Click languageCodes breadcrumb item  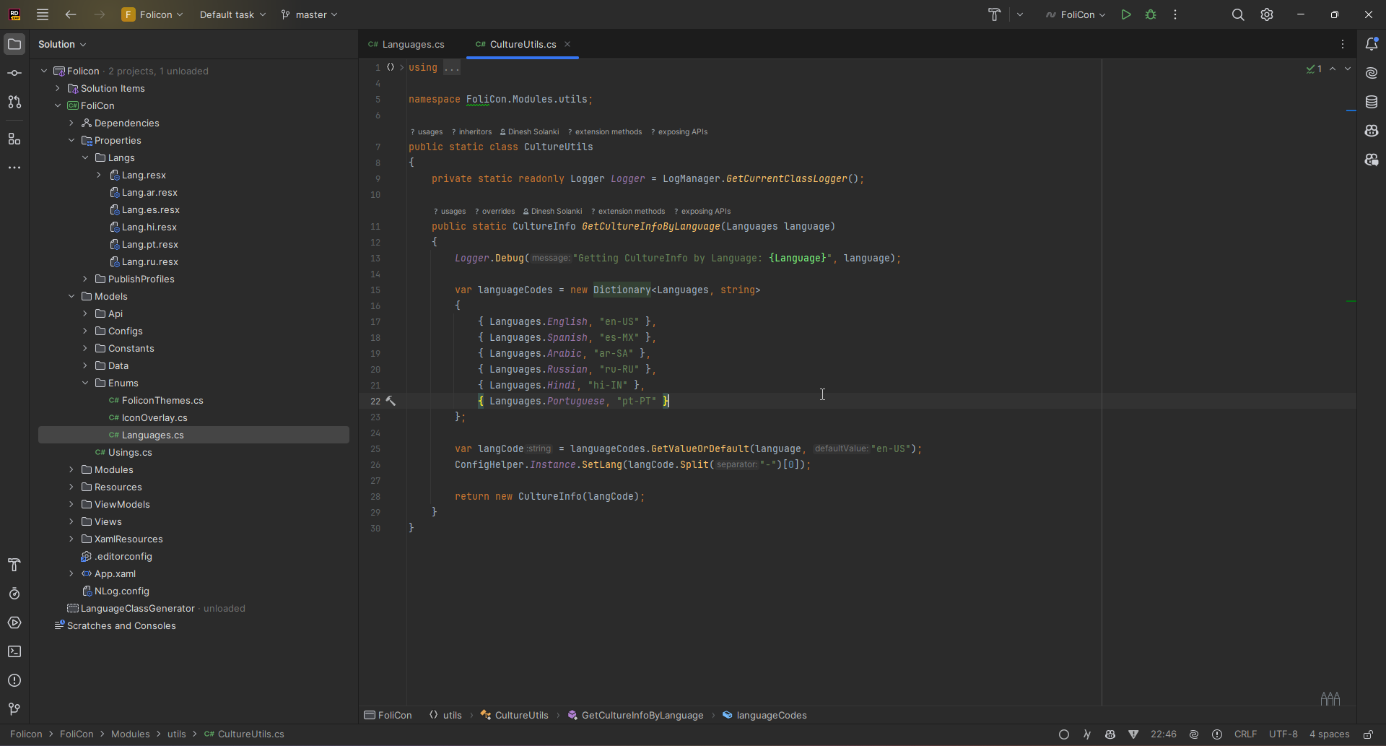point(765,715)
